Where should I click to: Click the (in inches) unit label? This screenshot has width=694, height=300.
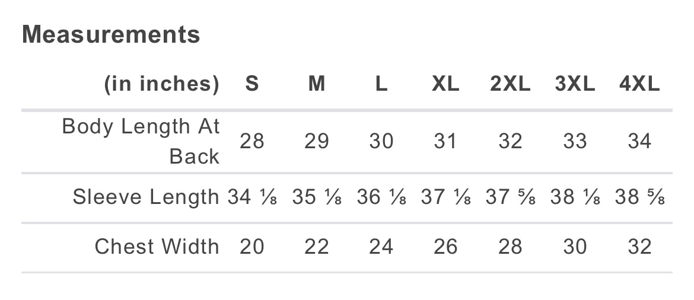point(161,84)
